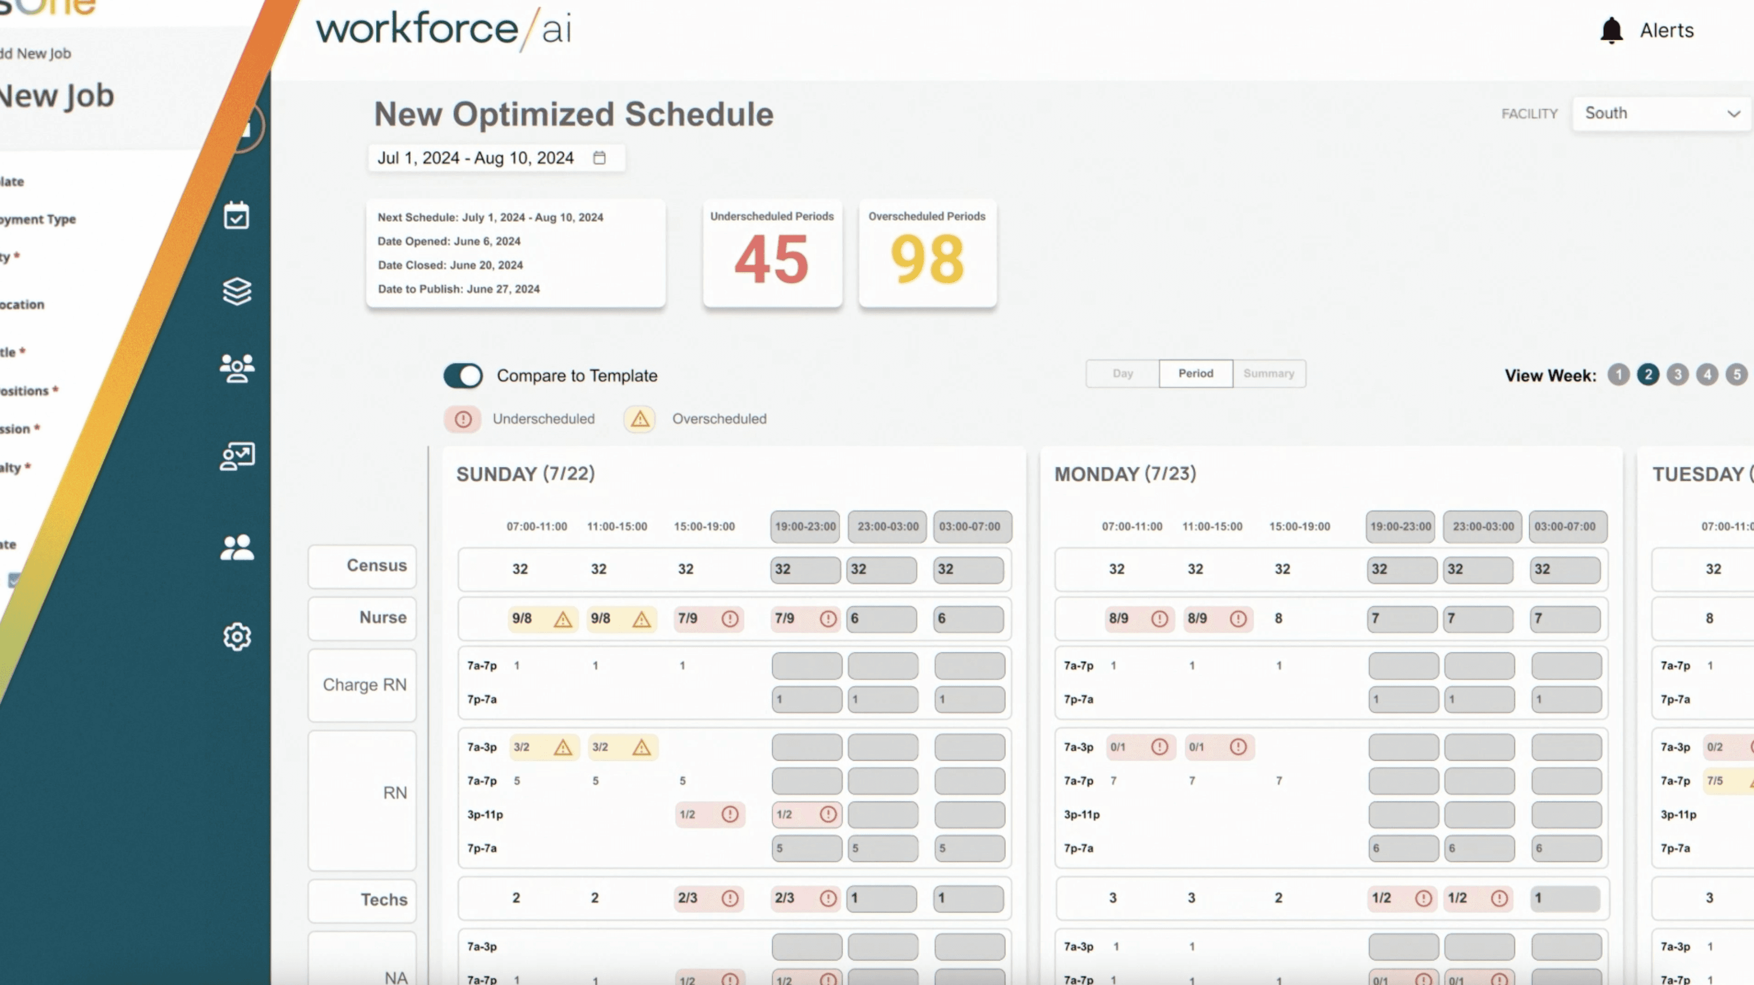Open the settings gear sidebar icon
The image size is (1754, 985).
point(237,637)
